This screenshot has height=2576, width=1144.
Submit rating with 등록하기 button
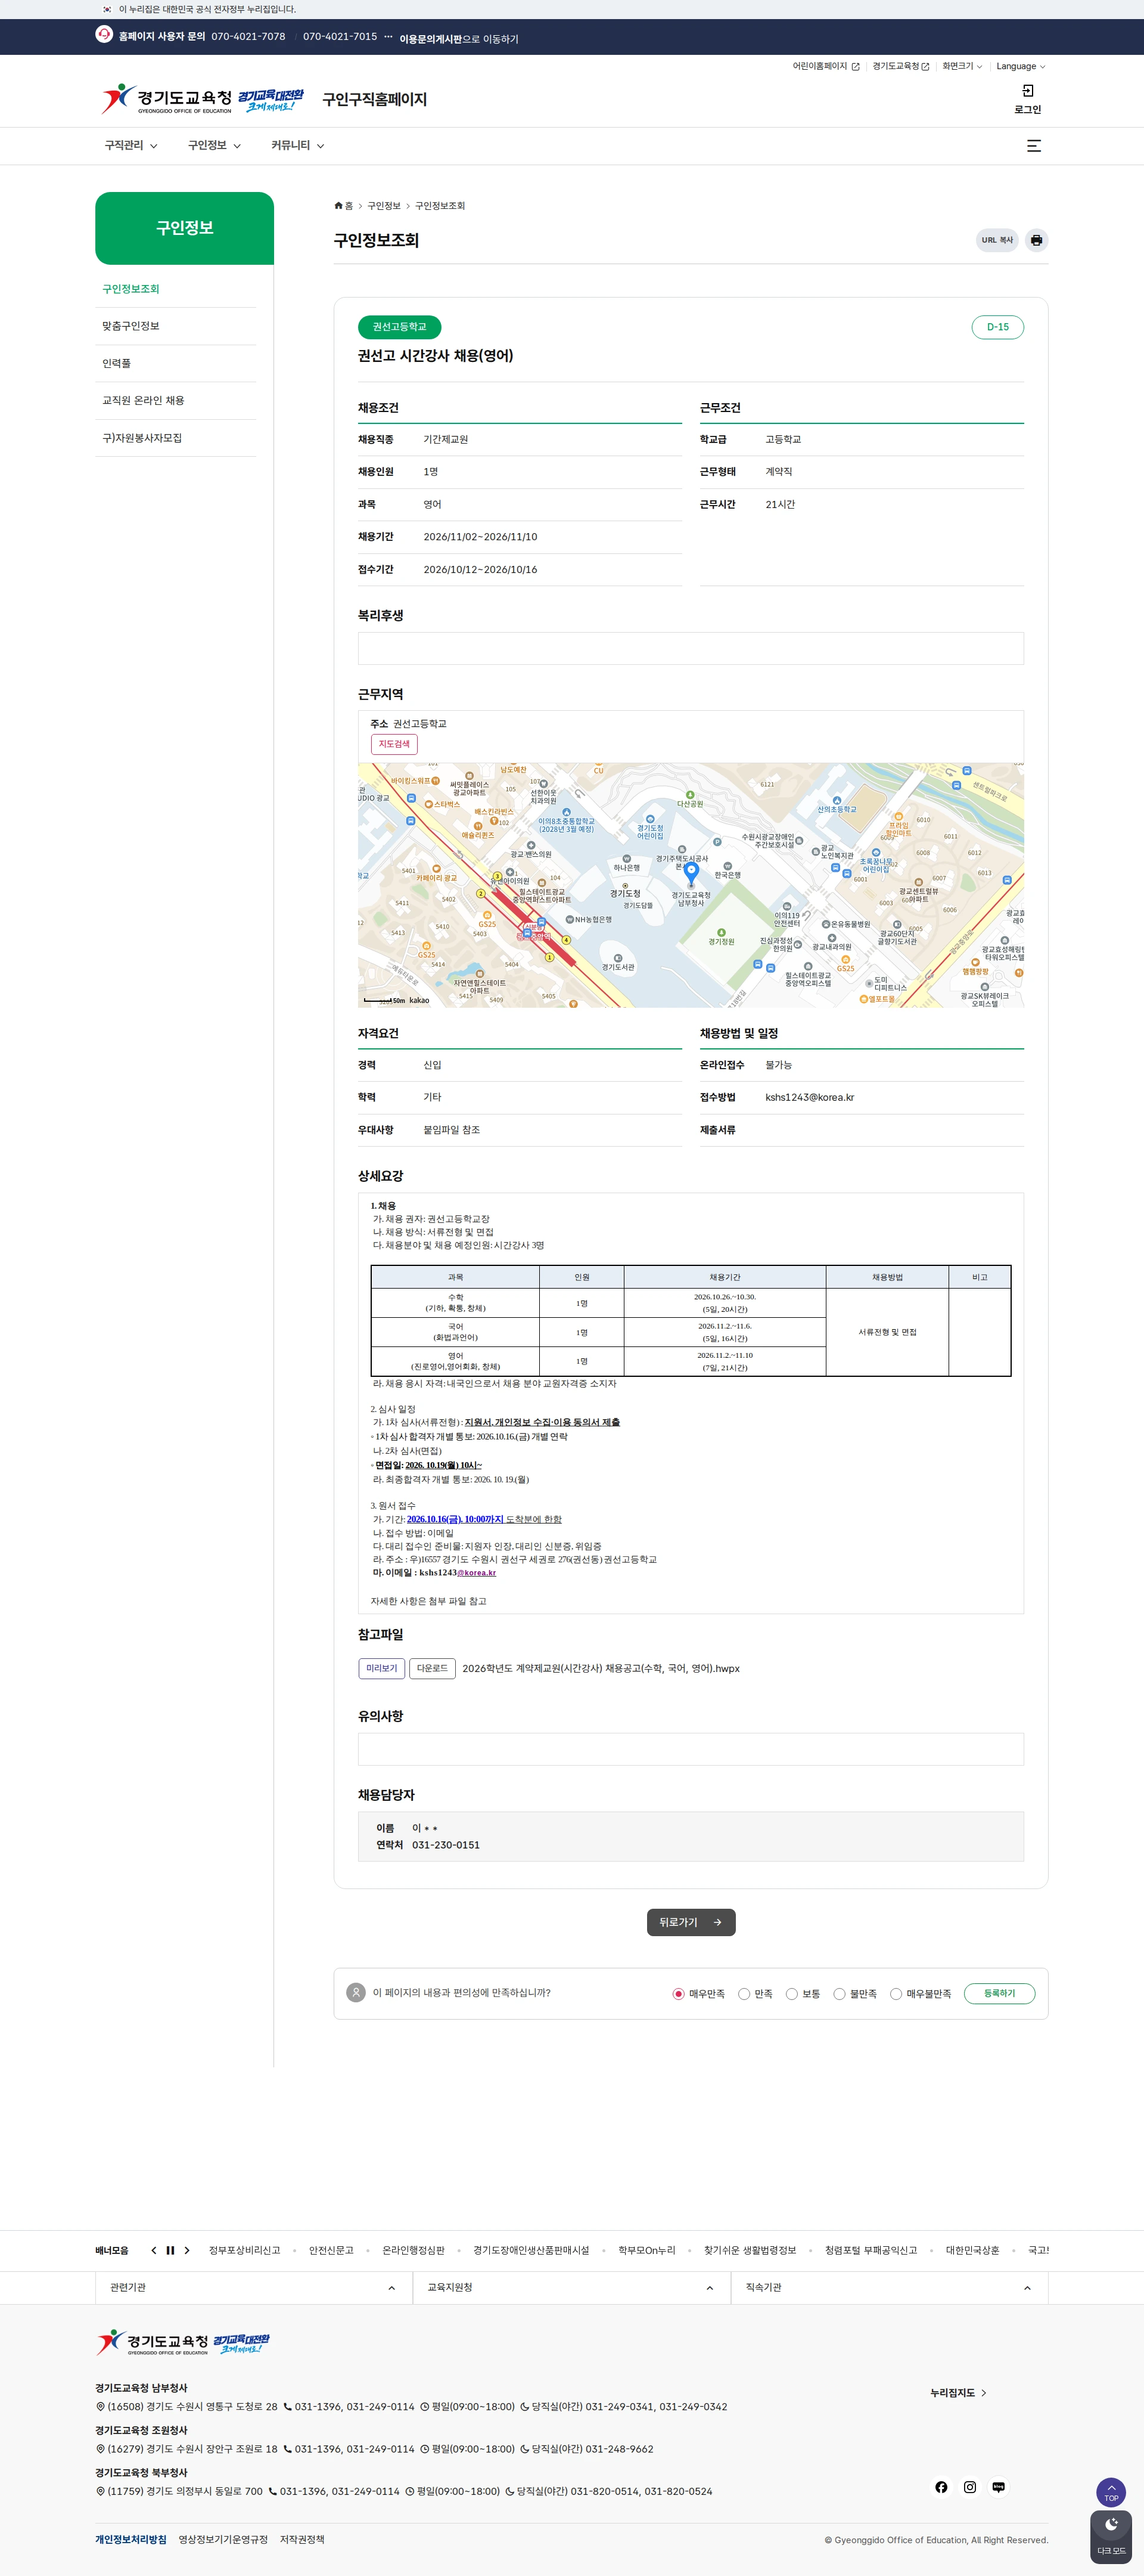[999, 1993]
